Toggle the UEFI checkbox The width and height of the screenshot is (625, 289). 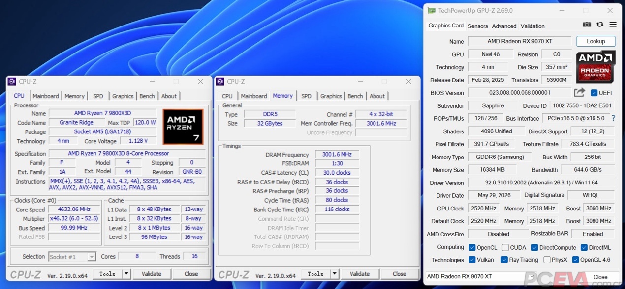pyautogui.click(x=594, y=93)
